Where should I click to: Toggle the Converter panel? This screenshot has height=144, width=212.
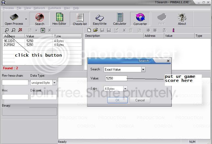click(x=140, y=19)
